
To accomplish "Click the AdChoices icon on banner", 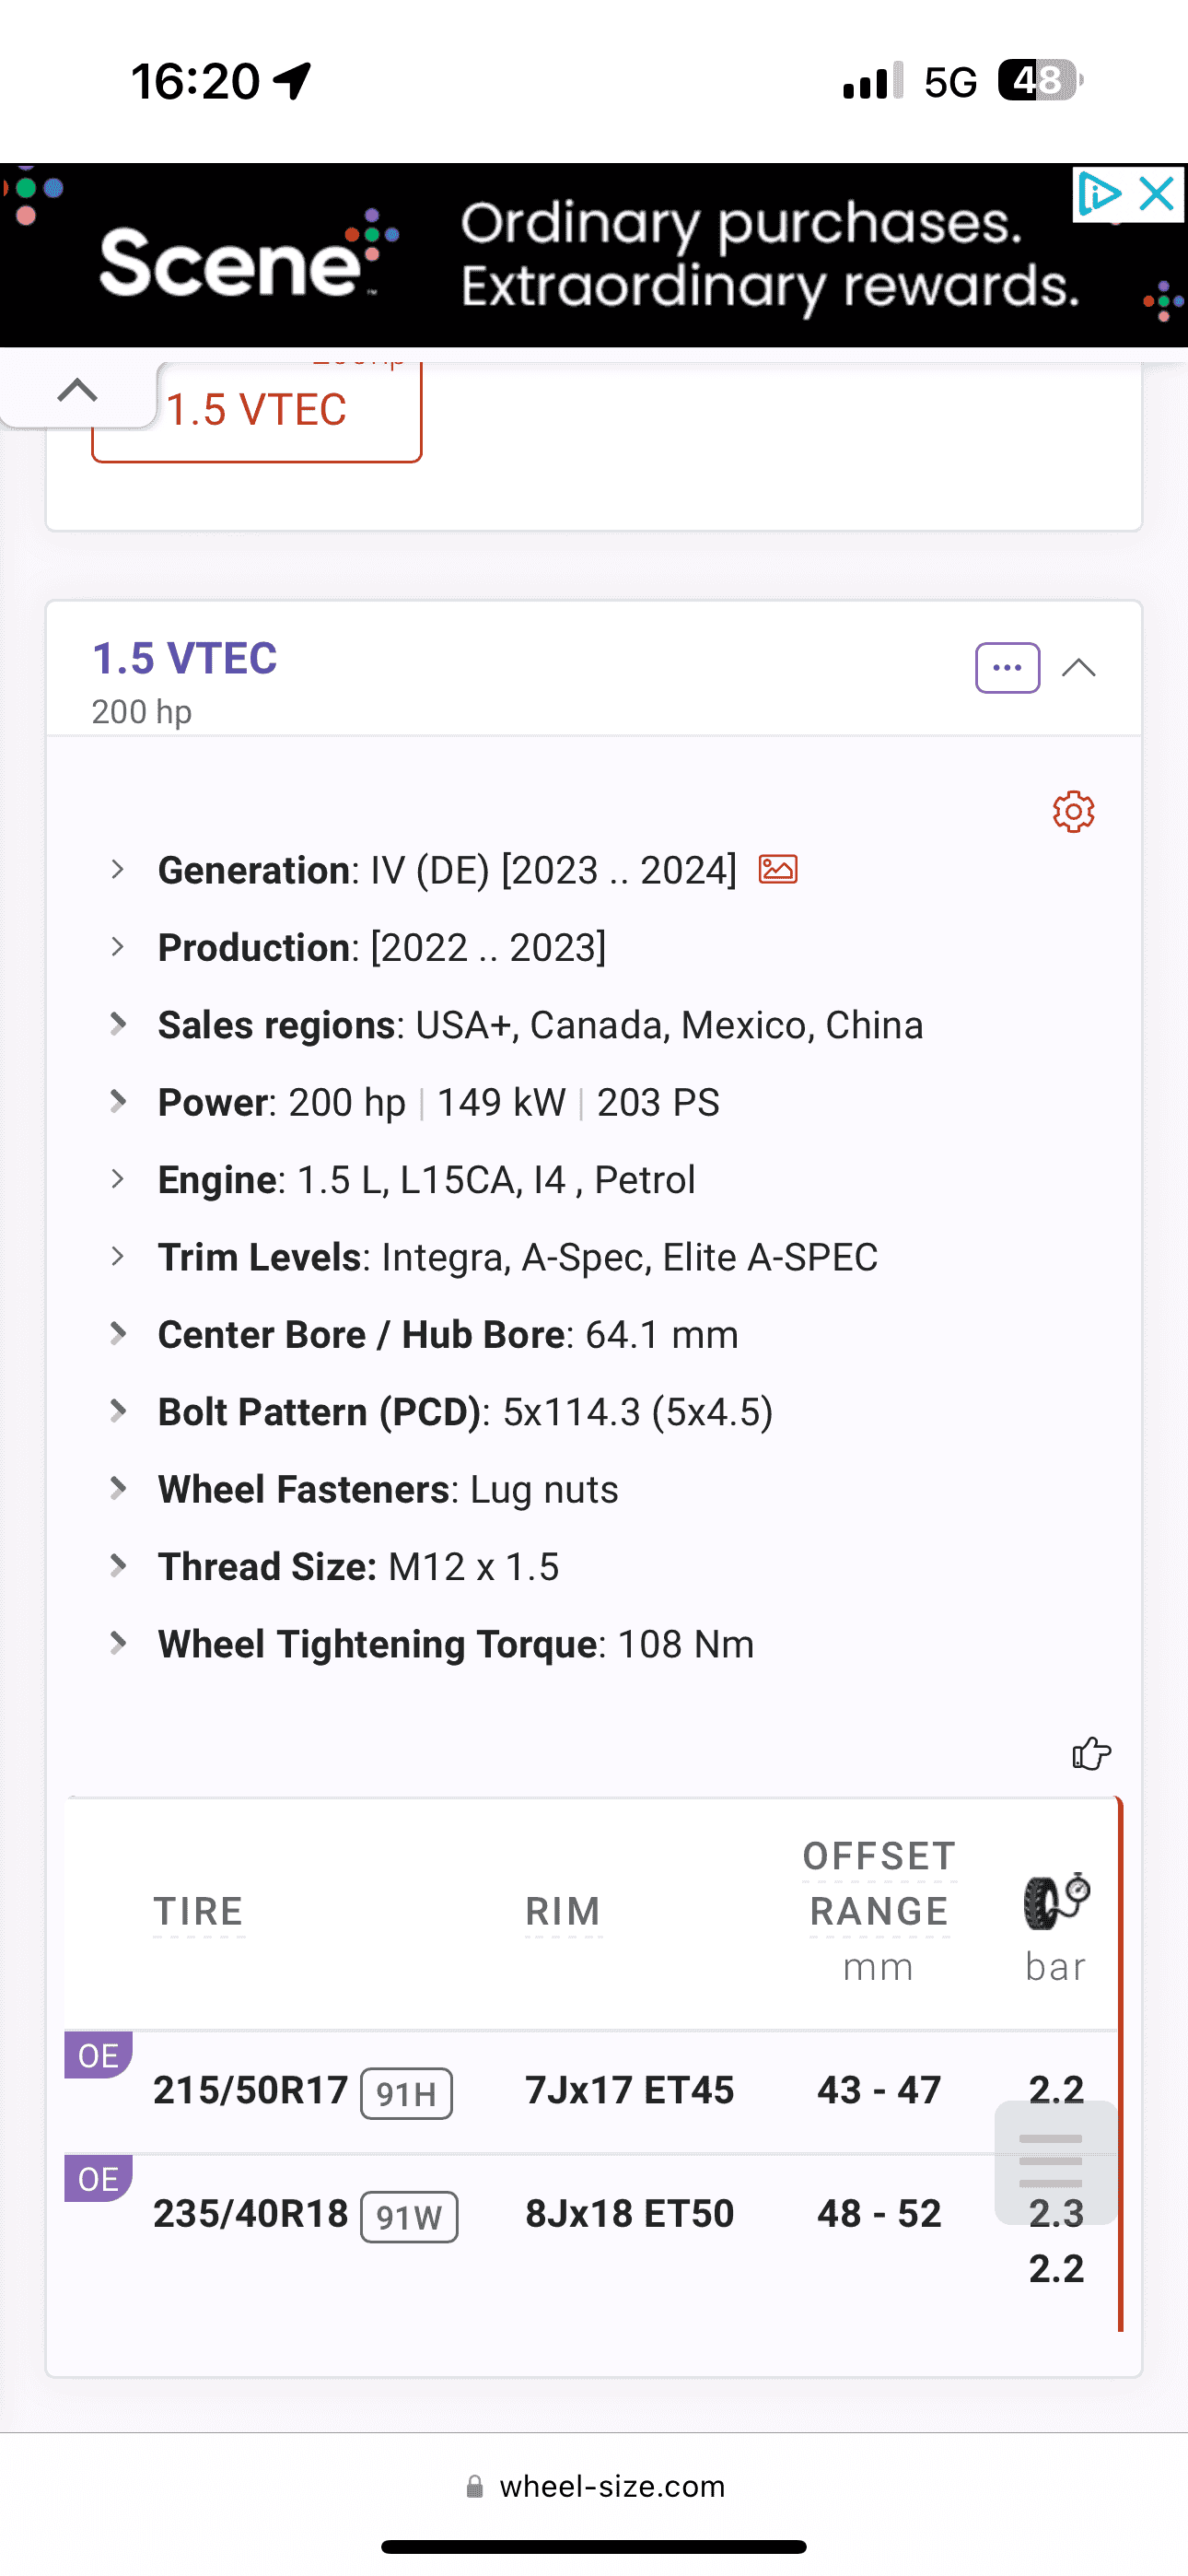I will point(1098,194).
